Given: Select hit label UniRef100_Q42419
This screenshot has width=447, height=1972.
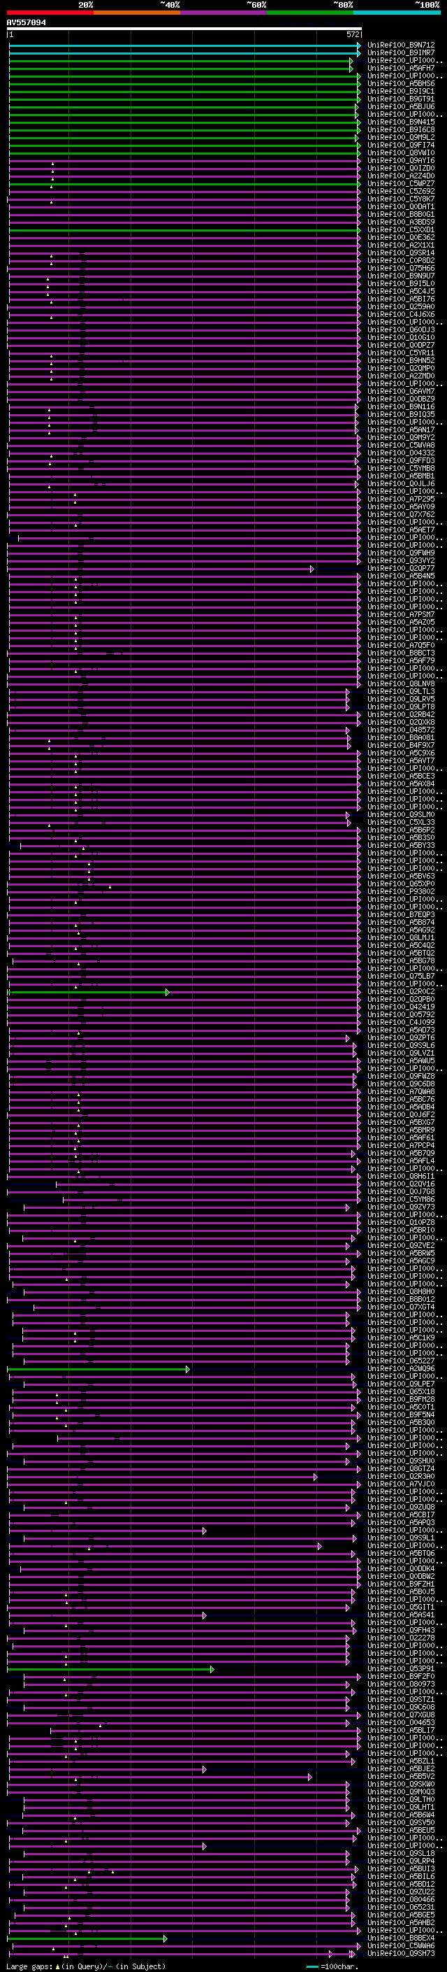Looking at the screenshot, I should click(401, 1007).
